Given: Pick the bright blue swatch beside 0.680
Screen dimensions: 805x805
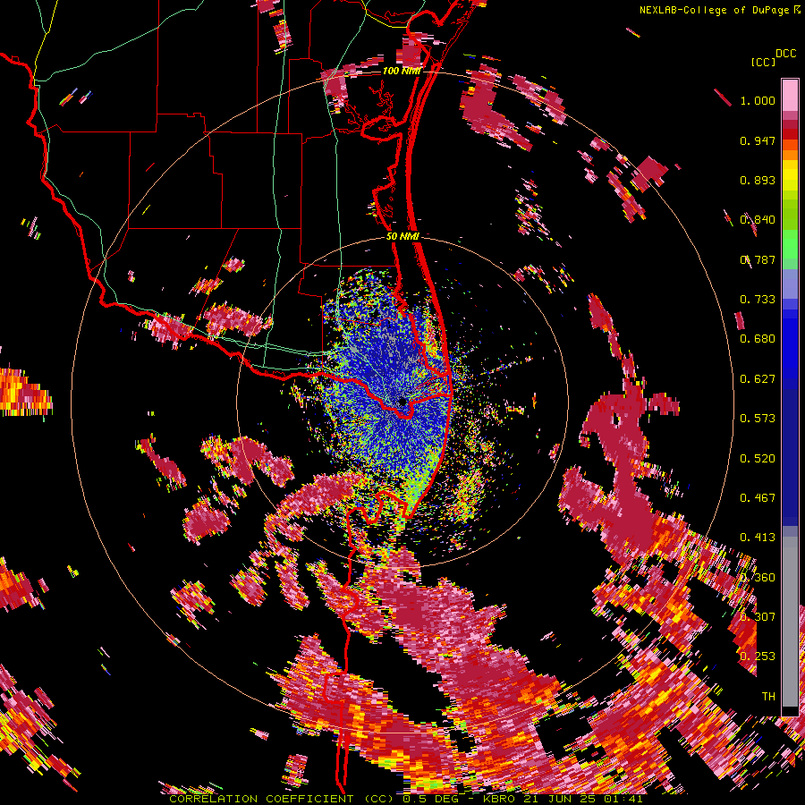Looking at the screenshot, I should click(790, 344).
